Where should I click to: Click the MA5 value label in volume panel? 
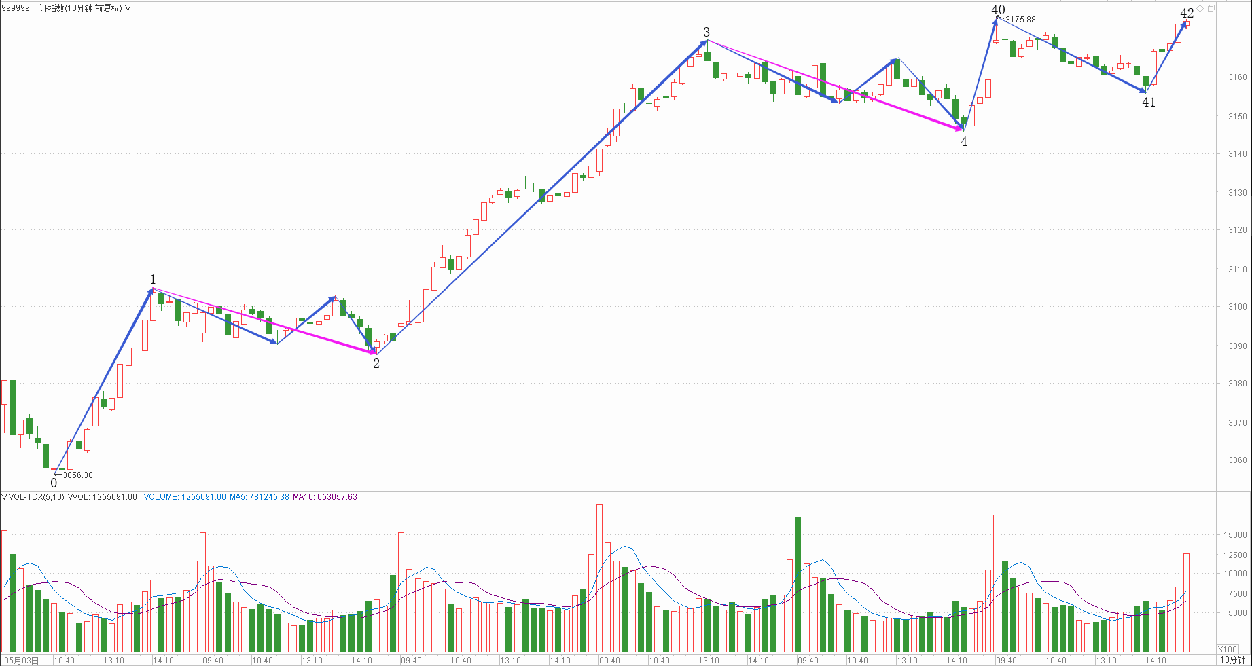(259, 497)
